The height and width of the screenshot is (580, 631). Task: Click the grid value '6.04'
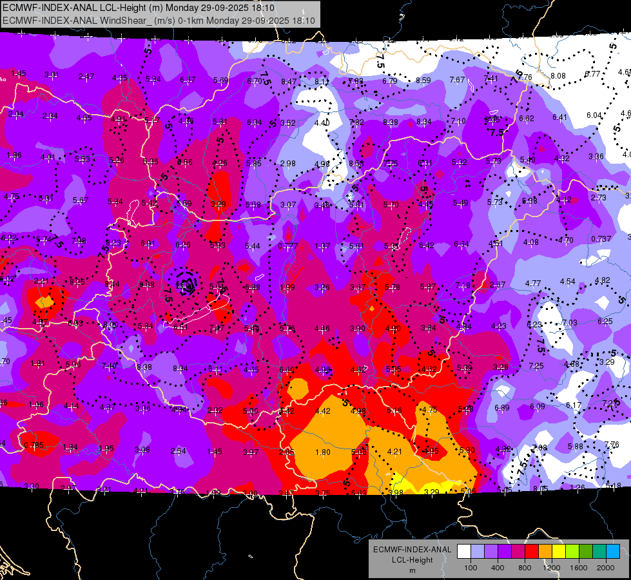[x=594, y=115]
